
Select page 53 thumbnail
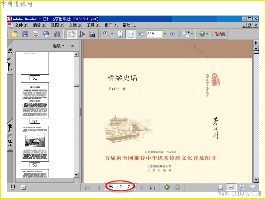(x=35, y=144)
